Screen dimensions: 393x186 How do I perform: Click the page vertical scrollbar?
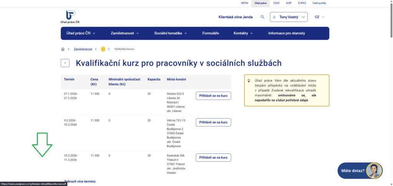(x=391, y=20)
